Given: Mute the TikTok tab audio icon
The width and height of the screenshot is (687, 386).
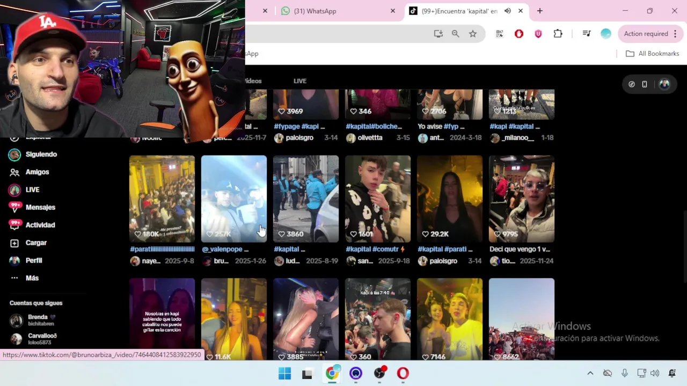Looking at the screenshot, I should click(507, 11).
